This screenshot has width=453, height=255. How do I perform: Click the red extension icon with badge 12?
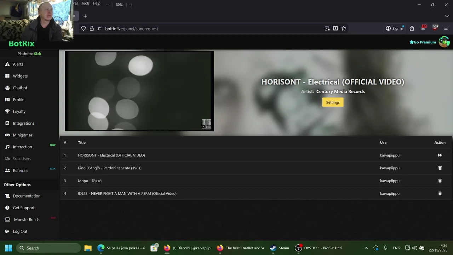[x=424, y=28]
